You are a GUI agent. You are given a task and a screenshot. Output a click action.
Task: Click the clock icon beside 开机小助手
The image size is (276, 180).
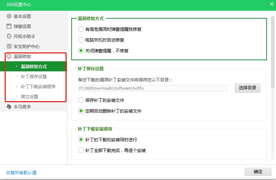9,36
